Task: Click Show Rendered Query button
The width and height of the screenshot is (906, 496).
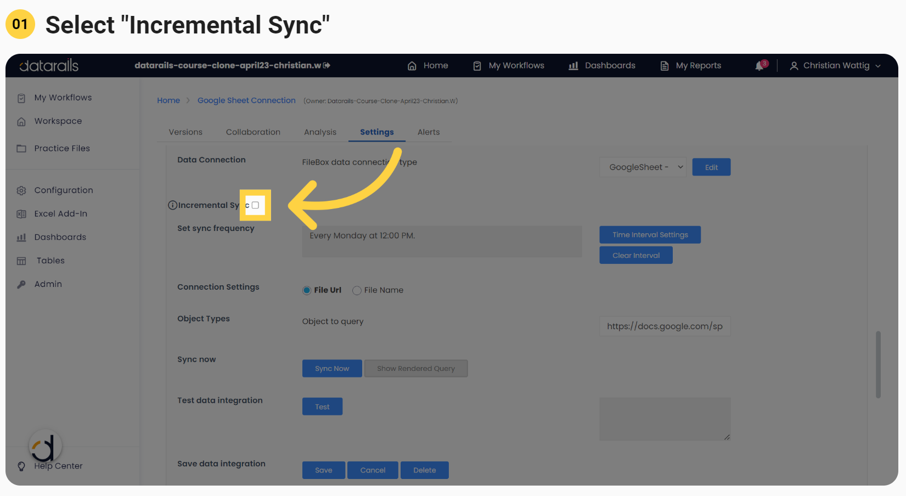Action: (416, 369)
